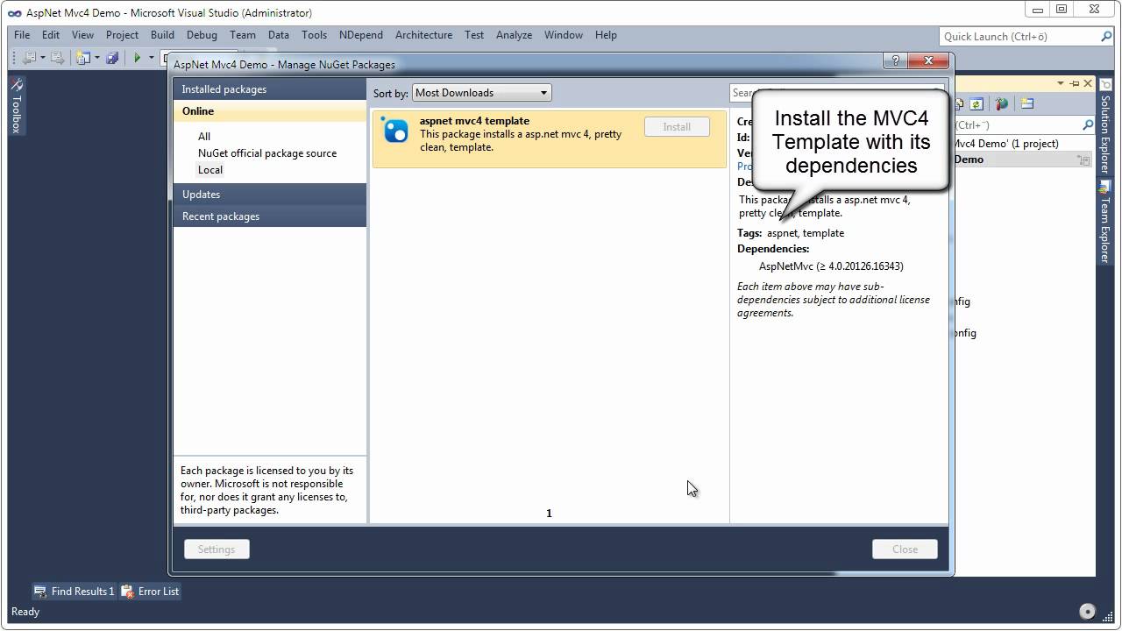
Task: Open the Data menu
Action: pos(279,35)
